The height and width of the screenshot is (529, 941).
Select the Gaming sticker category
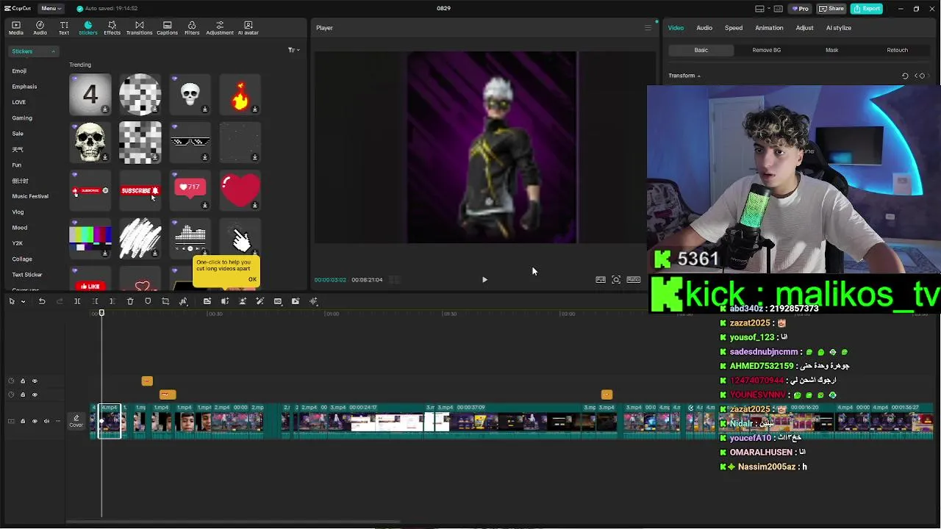(x=22, y=118)
